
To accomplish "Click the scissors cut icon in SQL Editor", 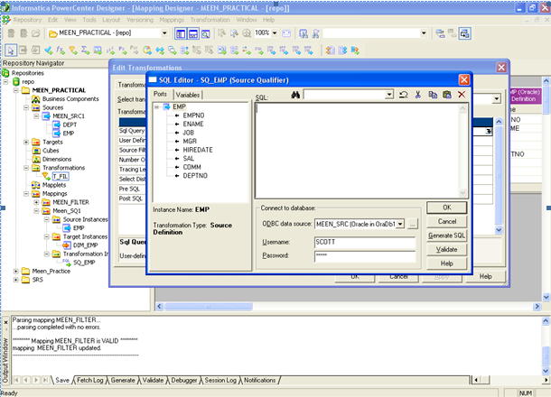I will click(x=418, y=95).
